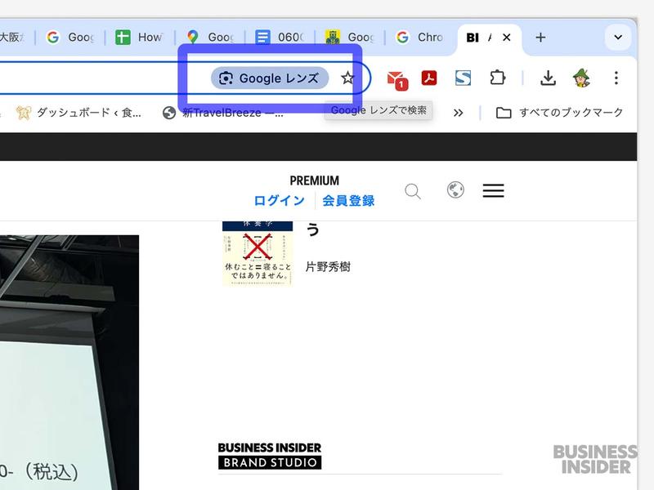Click the Business Insider Brand Studio logo
Screen dimensions: 654x490
tap(270, 456)
